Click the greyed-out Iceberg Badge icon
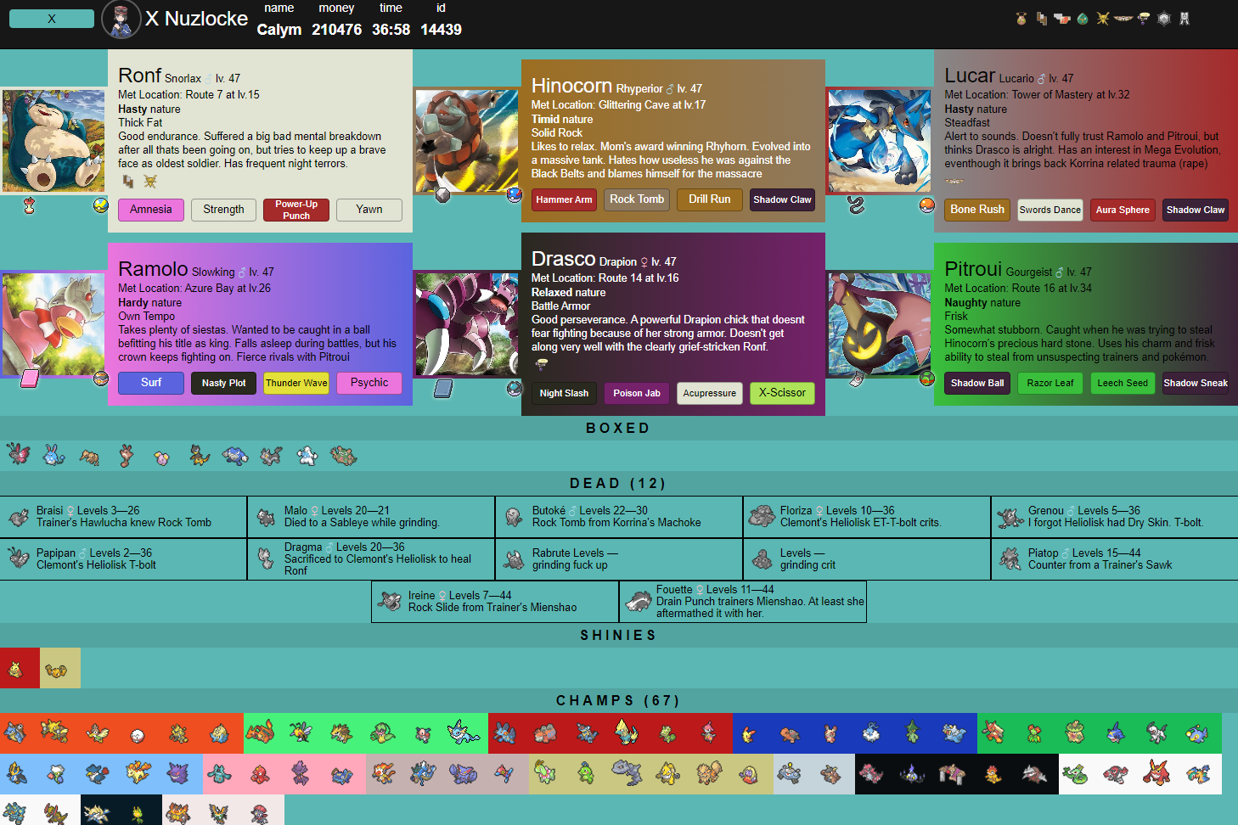1238x825 pixels. click(x=1164, y=19)
